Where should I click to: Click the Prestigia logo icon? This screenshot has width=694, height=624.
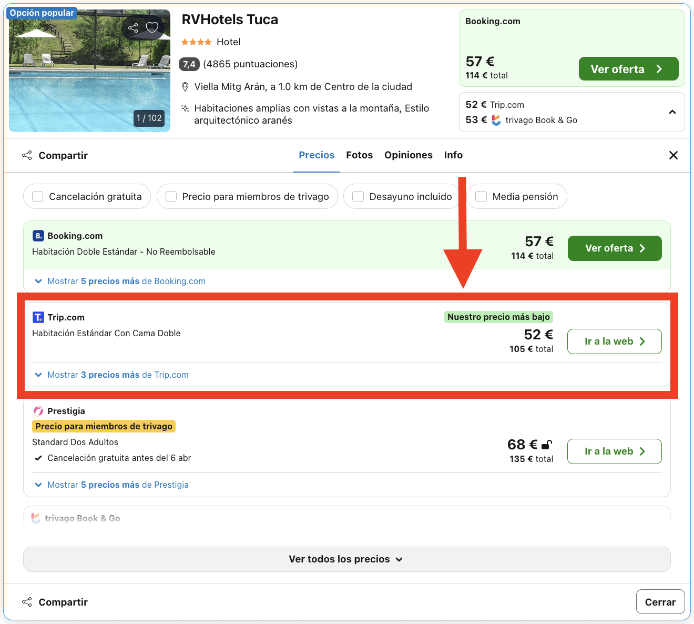(38, 411)
